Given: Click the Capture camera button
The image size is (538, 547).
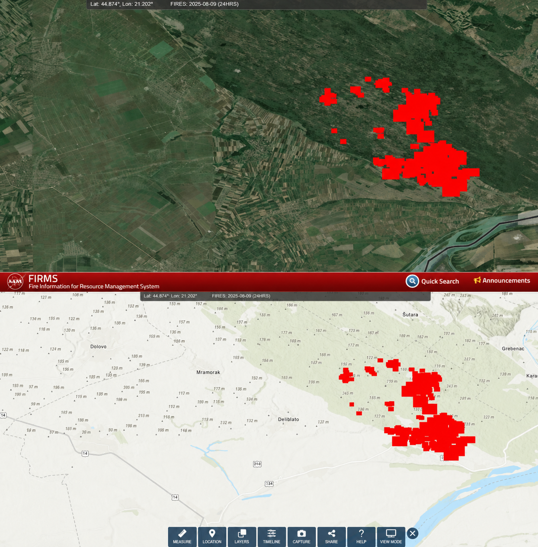Looking at the screenshot, I should (x=301, y=537).
